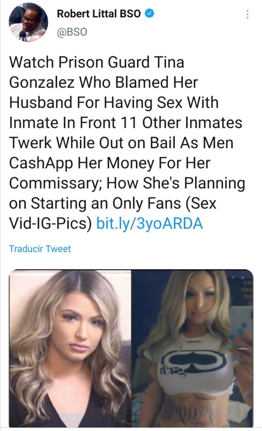Click Traducir Tweet to translate

pyautogui.click(x=40, y=249)
